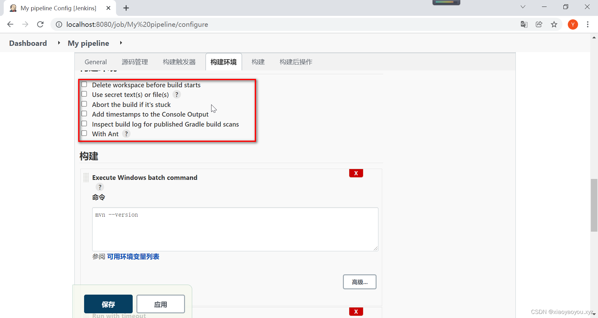The height and width of the screenshot is (318, 598).
Task: Toggle the With Ant checkbox
Action: point(84,133)
